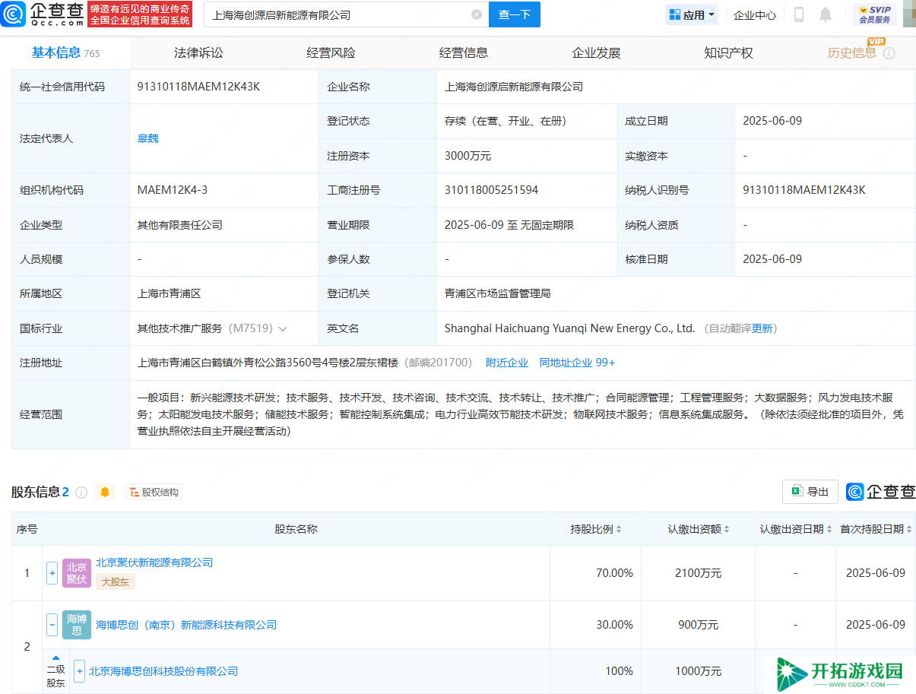Open the 应用 dropdown menu
The width and height of the screenshot is (916, 694).
692,14
